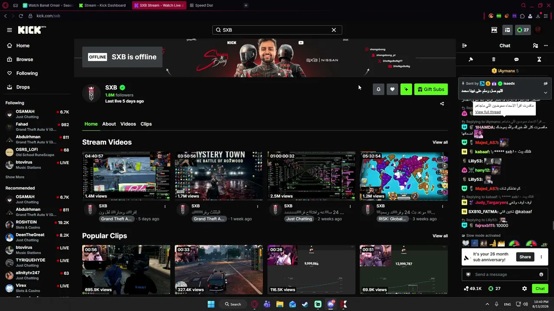Screen dimensions: 554x311
Task: Open the sub anniversary options menu
Action: (541, 257)
